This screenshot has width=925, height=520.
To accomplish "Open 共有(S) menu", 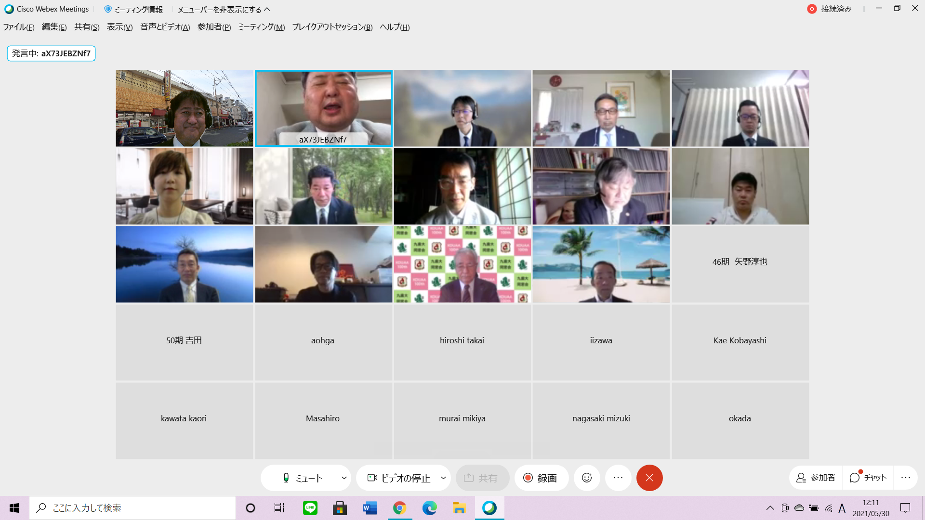I will [87, 27].
